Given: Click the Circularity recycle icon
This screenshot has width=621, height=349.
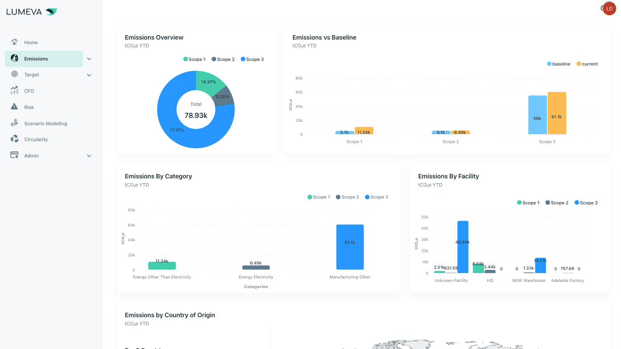Looking at the screenshot, I should point(14,139).
